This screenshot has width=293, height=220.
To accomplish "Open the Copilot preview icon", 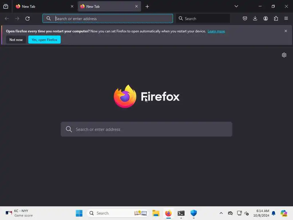I will tap(284, 213).
